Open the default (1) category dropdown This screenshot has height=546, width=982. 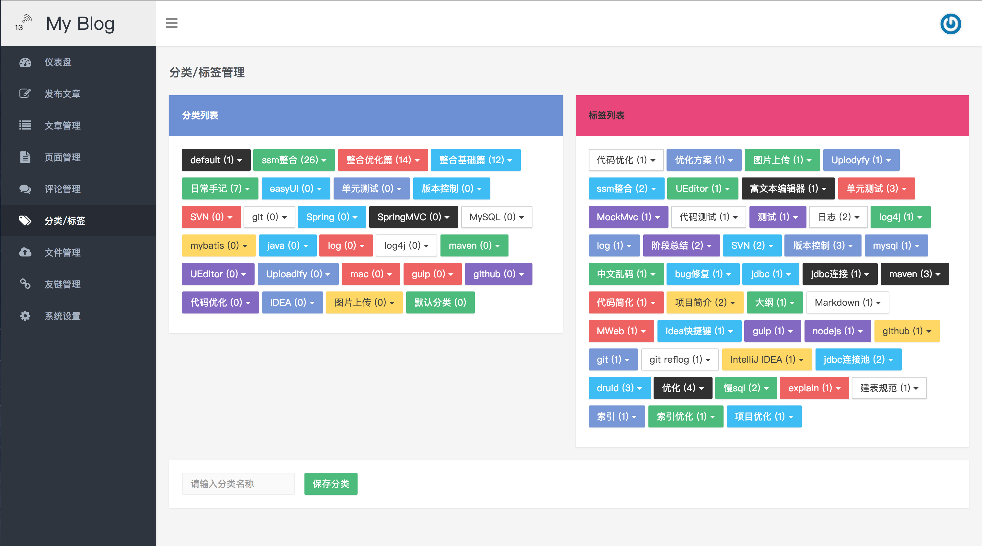pyautogui.click(x=216, y=160)
